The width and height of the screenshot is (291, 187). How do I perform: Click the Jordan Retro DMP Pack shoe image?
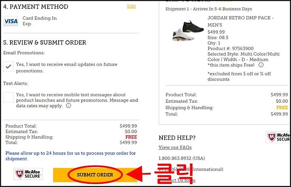pyautogui.click(x=188, y=31)
